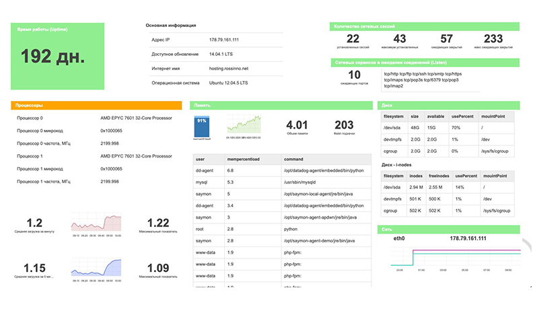Click the 91% memory usage bar
The width and height of the screenshot is (535, 319).
pos(202,127)
